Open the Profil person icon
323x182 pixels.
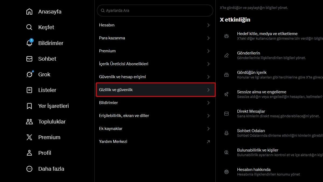point(29,153)
